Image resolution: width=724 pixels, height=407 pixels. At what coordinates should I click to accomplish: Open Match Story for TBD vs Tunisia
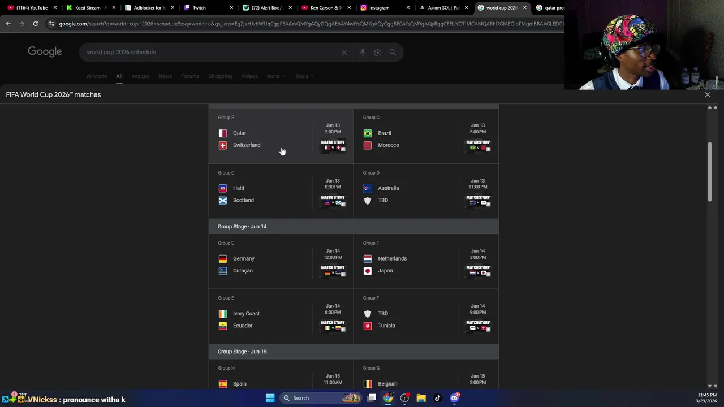point(478,326)
